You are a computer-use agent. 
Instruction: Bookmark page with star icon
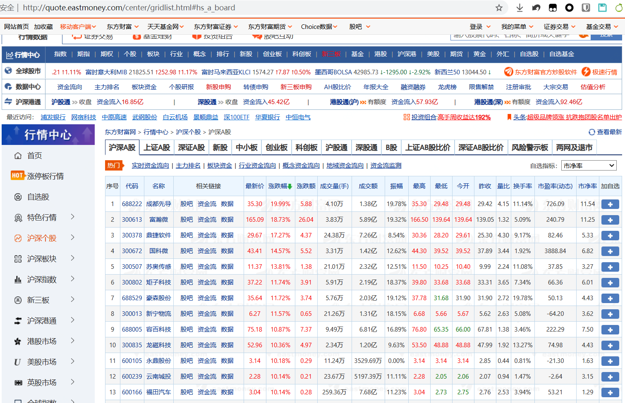[x=499, y=8]
